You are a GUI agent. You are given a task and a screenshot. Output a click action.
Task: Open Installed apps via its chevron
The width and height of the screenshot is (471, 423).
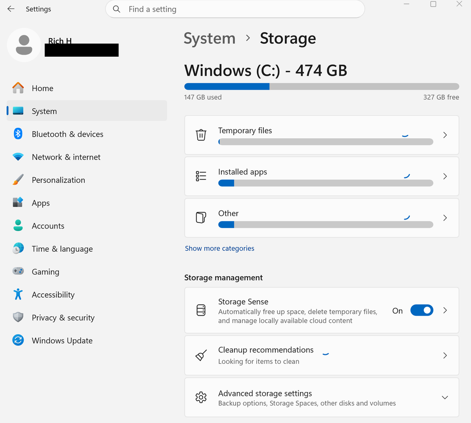(445, 176)
